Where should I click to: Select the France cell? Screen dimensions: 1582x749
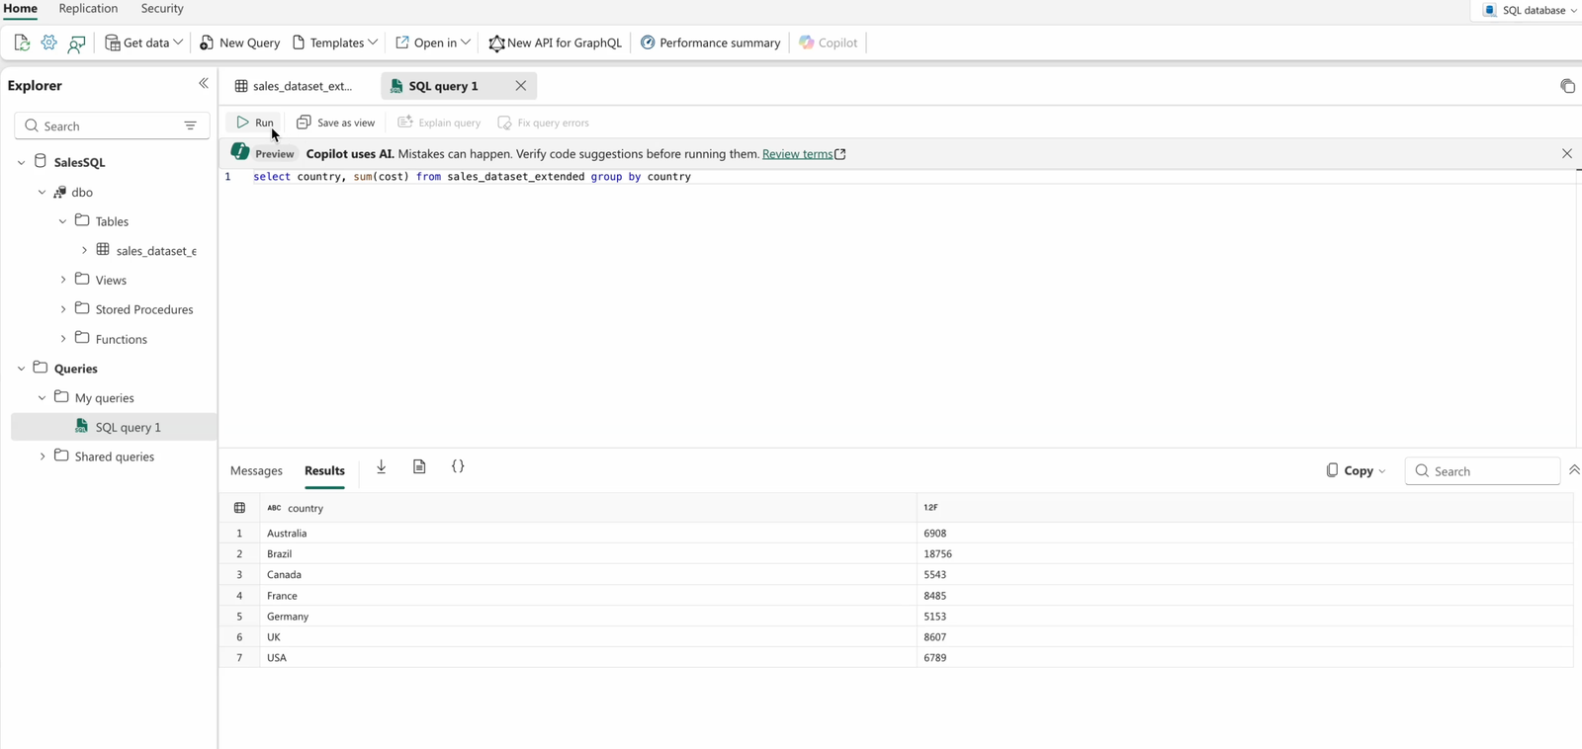[588, 596]
